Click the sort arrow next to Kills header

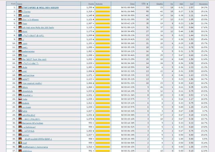click(x=148, y=3)
